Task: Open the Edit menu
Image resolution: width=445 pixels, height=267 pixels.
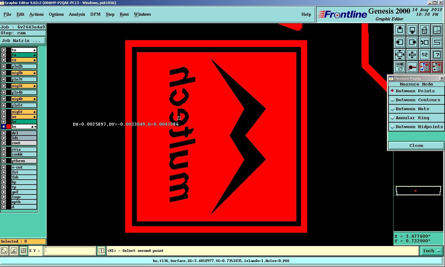Action: click(20, 14)
